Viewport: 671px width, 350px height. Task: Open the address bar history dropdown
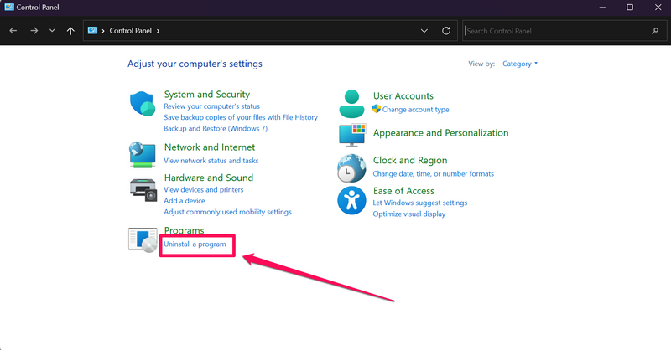tap(424, 31)
